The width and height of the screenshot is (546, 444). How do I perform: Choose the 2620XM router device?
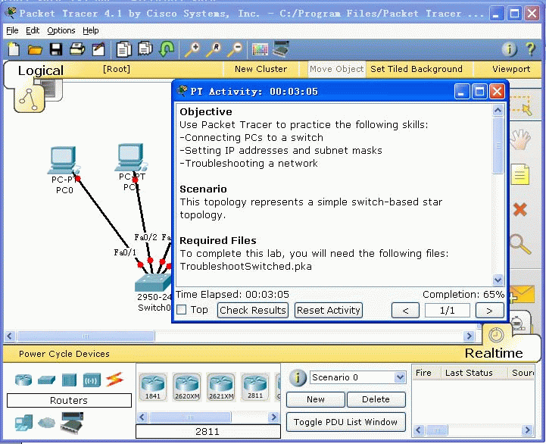187,386
